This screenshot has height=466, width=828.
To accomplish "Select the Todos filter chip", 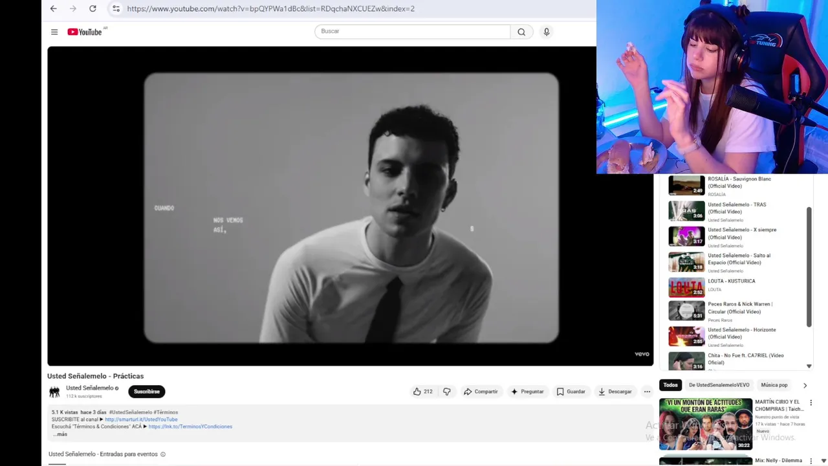I will point(671,385).
